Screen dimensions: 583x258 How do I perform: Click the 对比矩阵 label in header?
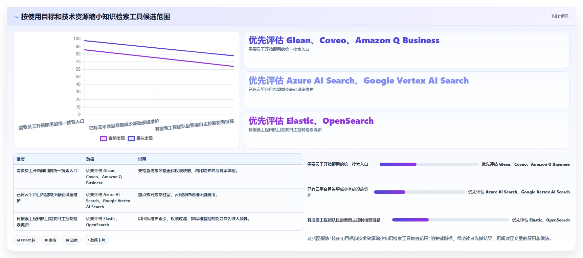(x=560, y=16)
